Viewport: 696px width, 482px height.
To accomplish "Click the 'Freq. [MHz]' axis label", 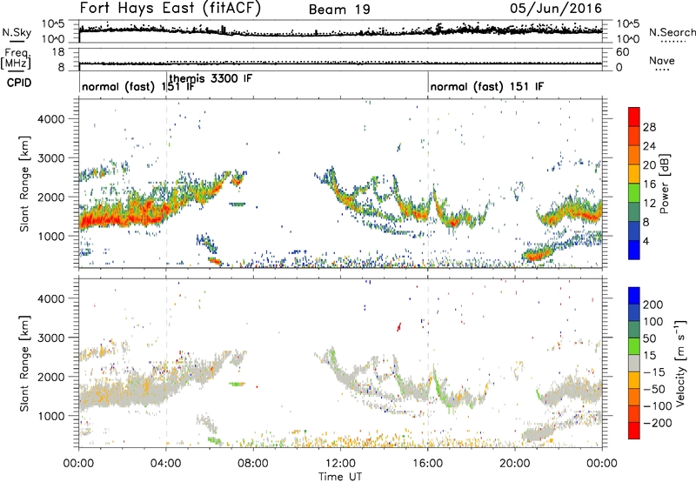I will (x=17, y=59).
